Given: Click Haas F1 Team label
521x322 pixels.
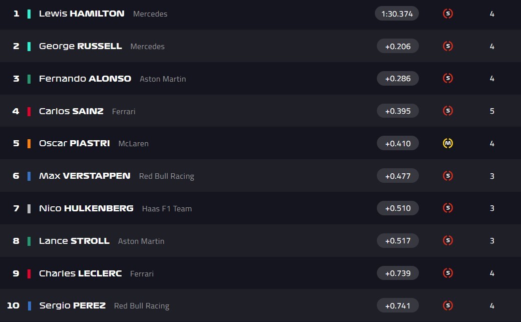Looking at the screenshot, I should point(167,208).
